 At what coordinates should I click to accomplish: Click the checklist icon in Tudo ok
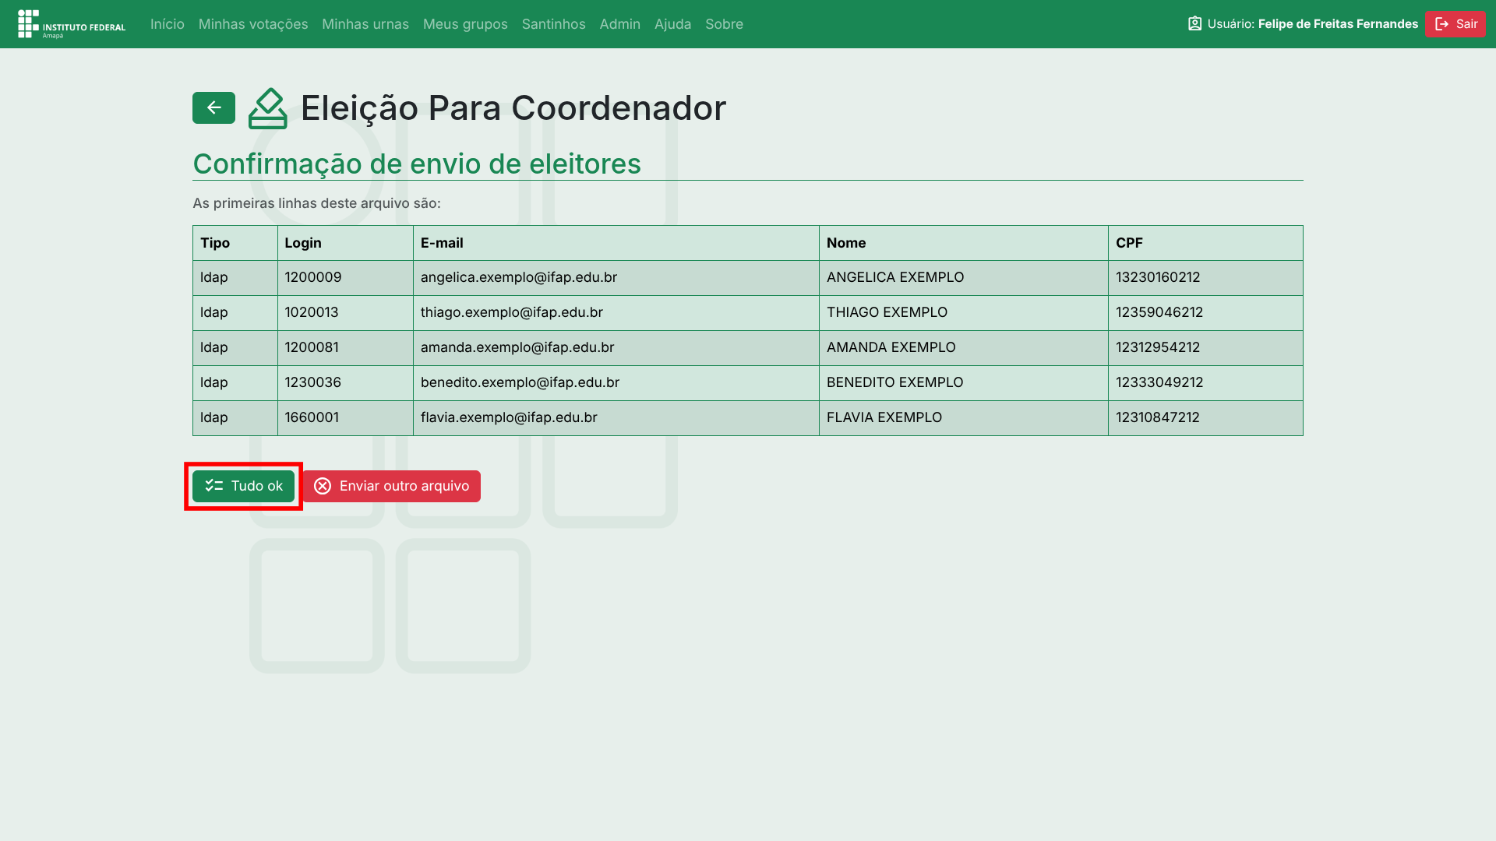(213, 486)
